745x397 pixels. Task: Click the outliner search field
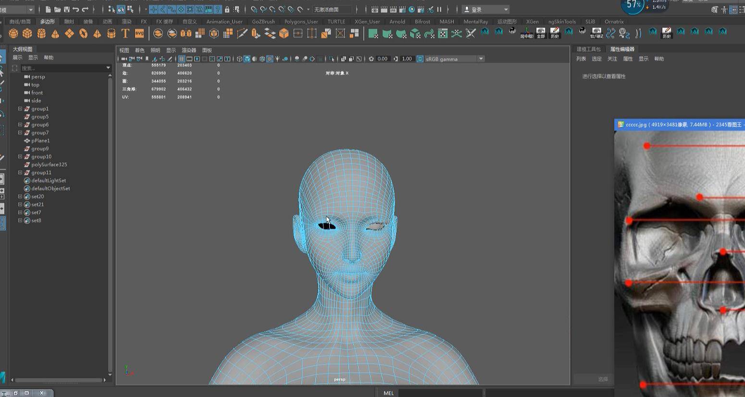62,68
